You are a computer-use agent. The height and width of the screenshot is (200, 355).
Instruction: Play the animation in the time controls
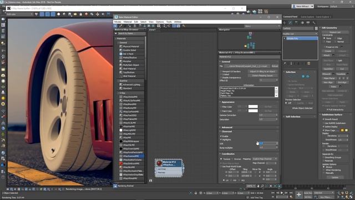282,193
